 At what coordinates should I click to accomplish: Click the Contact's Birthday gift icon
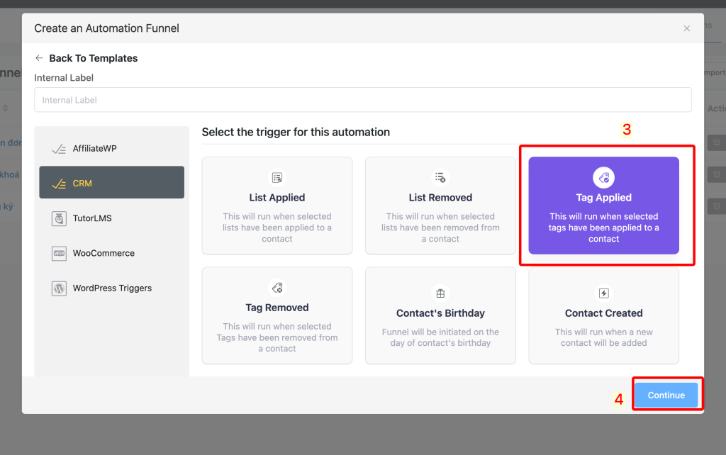[440, 293]
